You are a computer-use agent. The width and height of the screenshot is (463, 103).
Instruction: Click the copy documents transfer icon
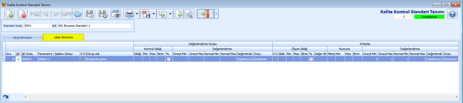pyautogui.click(x=163, y=14)
